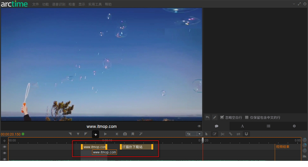Click the play button in playback controls
The height and width of the screenshot is (167, 308).
tap(105, 134)
